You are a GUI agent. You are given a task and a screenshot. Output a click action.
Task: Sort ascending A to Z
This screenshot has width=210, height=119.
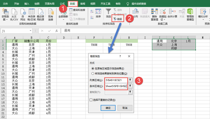pyautogui.click(x=92, y=11)
